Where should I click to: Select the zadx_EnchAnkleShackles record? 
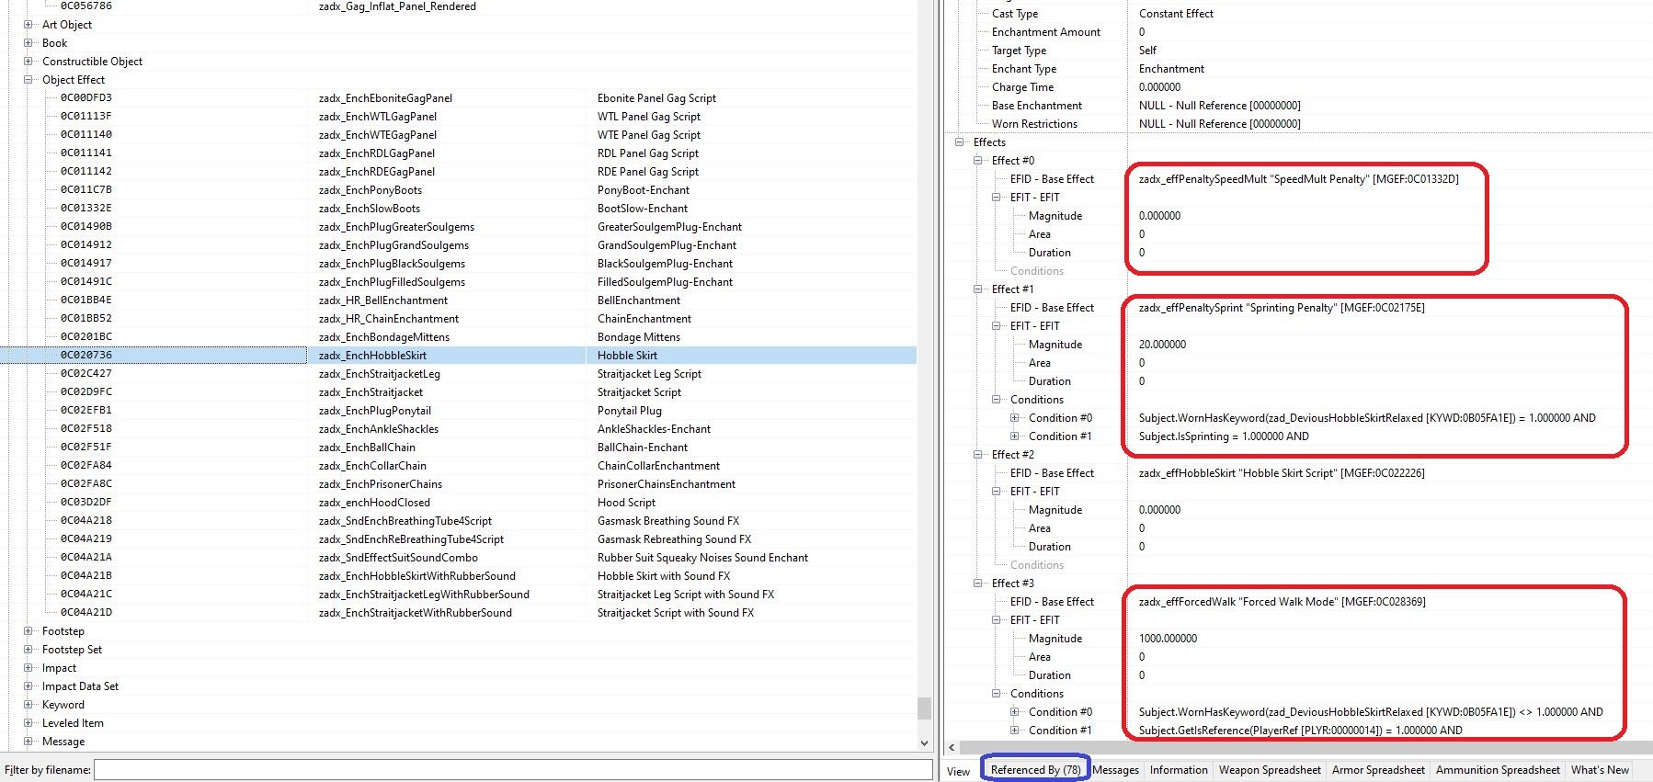coord(458,429)
